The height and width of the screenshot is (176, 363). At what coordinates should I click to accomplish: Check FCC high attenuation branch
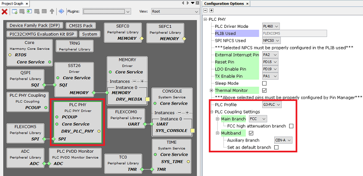(x=291, y=126)
